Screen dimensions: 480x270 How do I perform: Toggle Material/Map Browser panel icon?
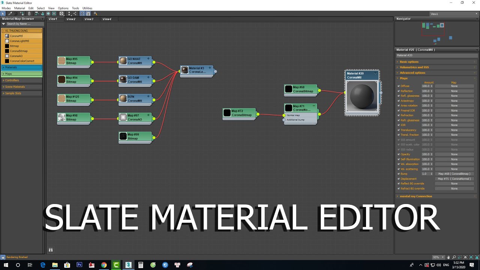(82, 13)
